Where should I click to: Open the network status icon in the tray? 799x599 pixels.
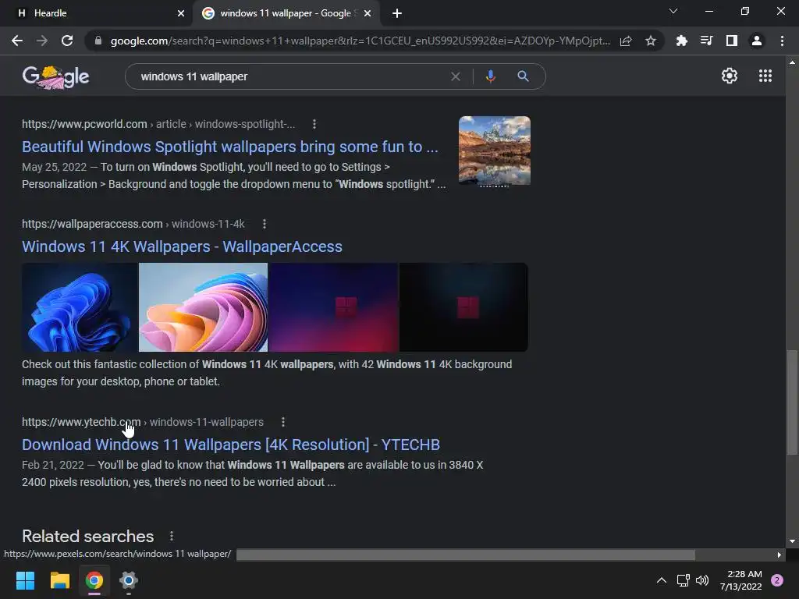pos(683,580)
